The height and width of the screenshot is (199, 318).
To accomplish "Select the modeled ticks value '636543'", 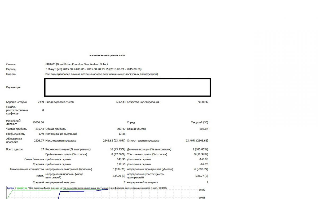I will pos(121,102).
